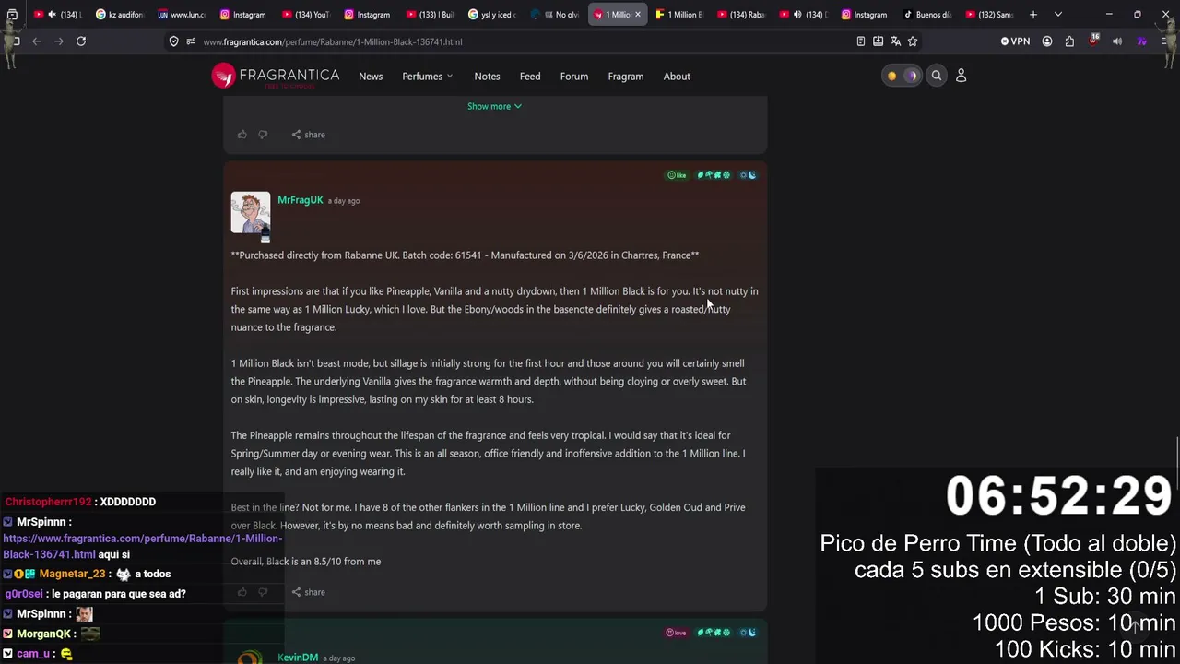Open extension with red 16 badge
The image size is (1180, 664).
1093,41
